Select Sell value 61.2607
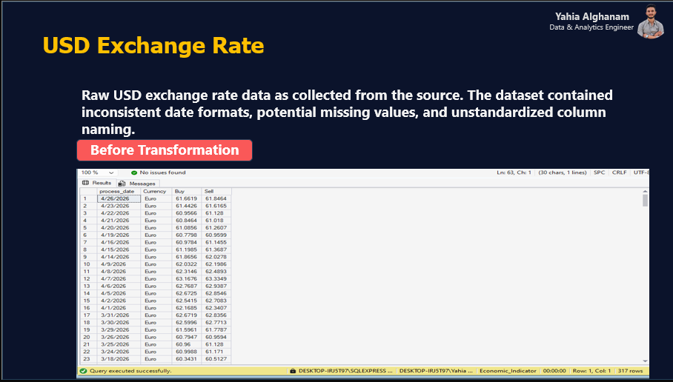This screenshot has width=673, height=382. tap(216, 228)
